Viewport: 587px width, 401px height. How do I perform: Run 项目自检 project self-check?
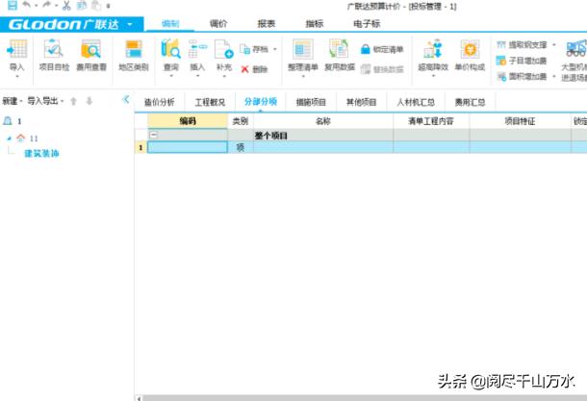point(54,56)
